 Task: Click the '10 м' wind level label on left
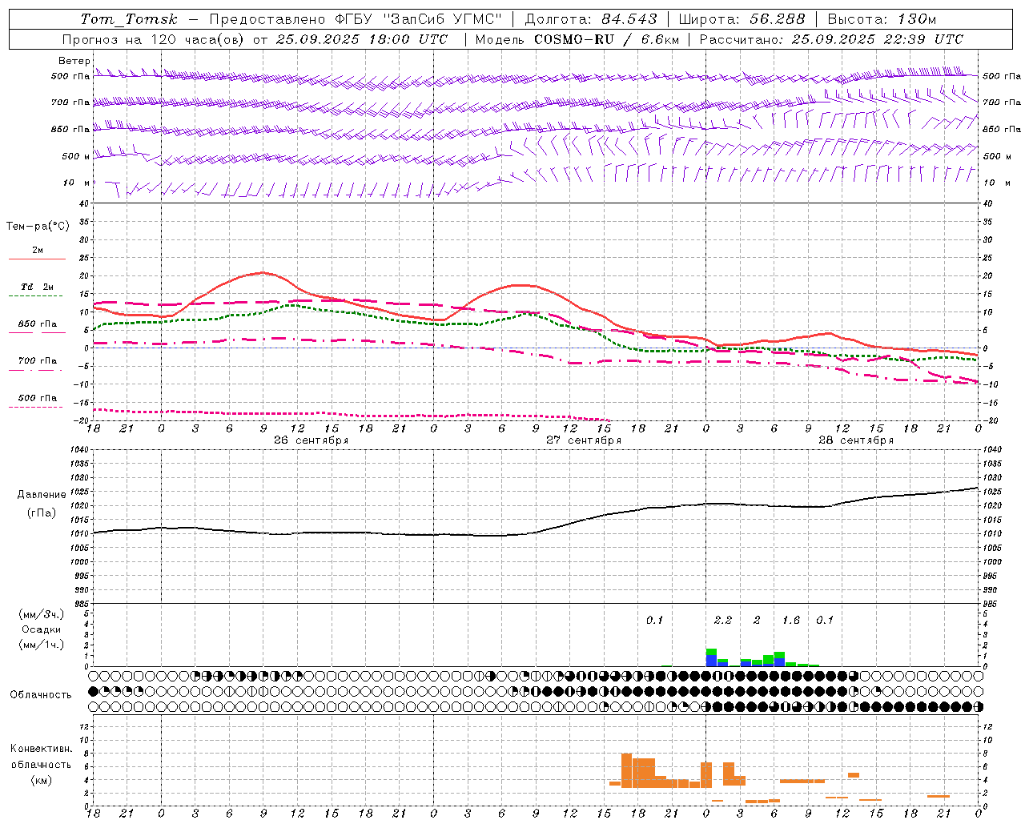click(x=77, y=183)
